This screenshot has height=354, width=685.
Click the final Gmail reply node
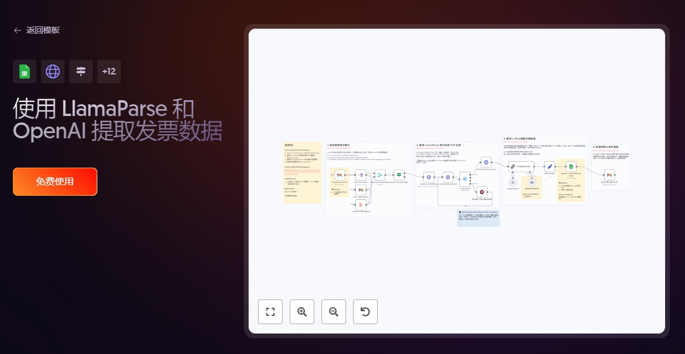(609, 175)
